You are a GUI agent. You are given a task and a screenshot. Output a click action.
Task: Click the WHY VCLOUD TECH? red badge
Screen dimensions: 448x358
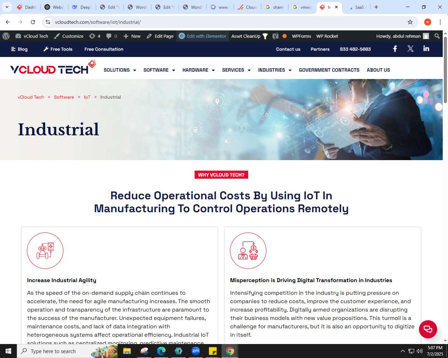pos(221,175)
